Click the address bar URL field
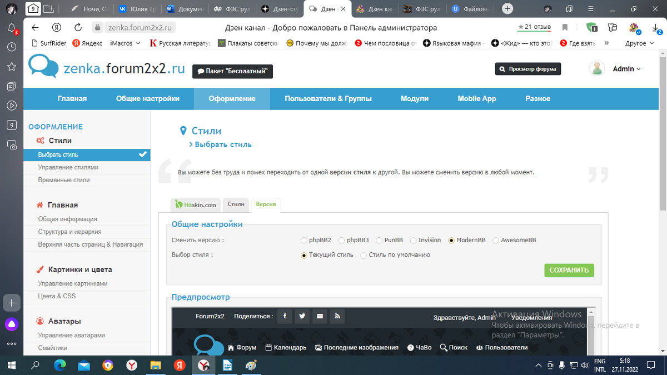 coord(140,28)
